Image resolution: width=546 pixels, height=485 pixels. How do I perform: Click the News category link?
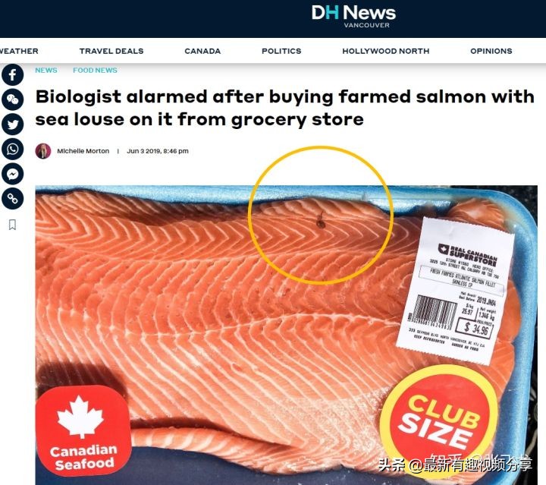(x=46, y=71)
